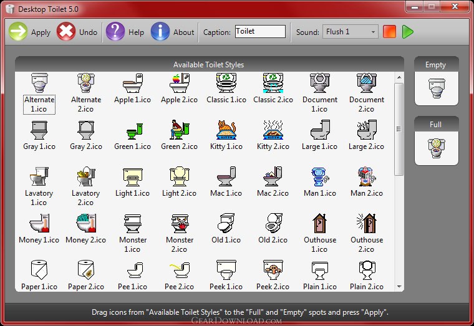
Task: Select the Old 2.ico toilet
Action: coord(273,223)
